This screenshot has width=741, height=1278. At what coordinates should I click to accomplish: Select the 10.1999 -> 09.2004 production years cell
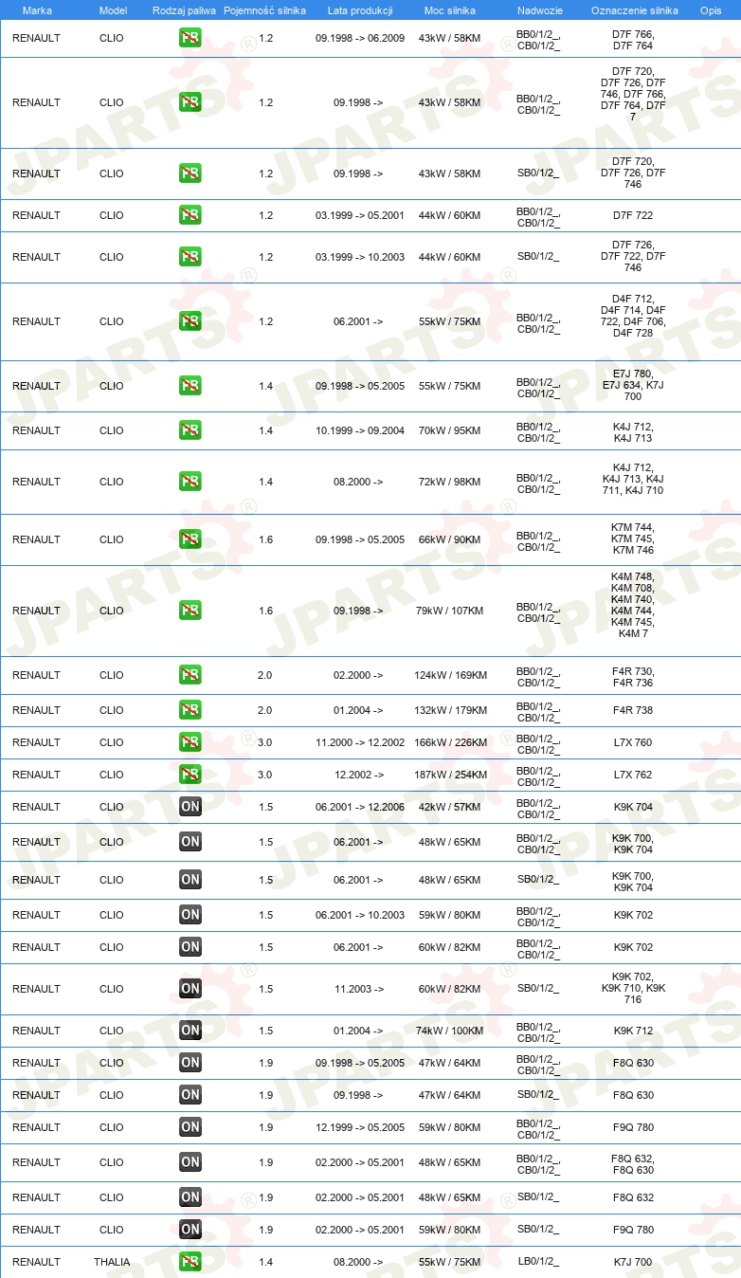click(x=360, y=430)
